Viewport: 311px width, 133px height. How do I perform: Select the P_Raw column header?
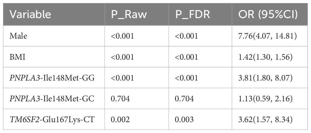[128, 14]
